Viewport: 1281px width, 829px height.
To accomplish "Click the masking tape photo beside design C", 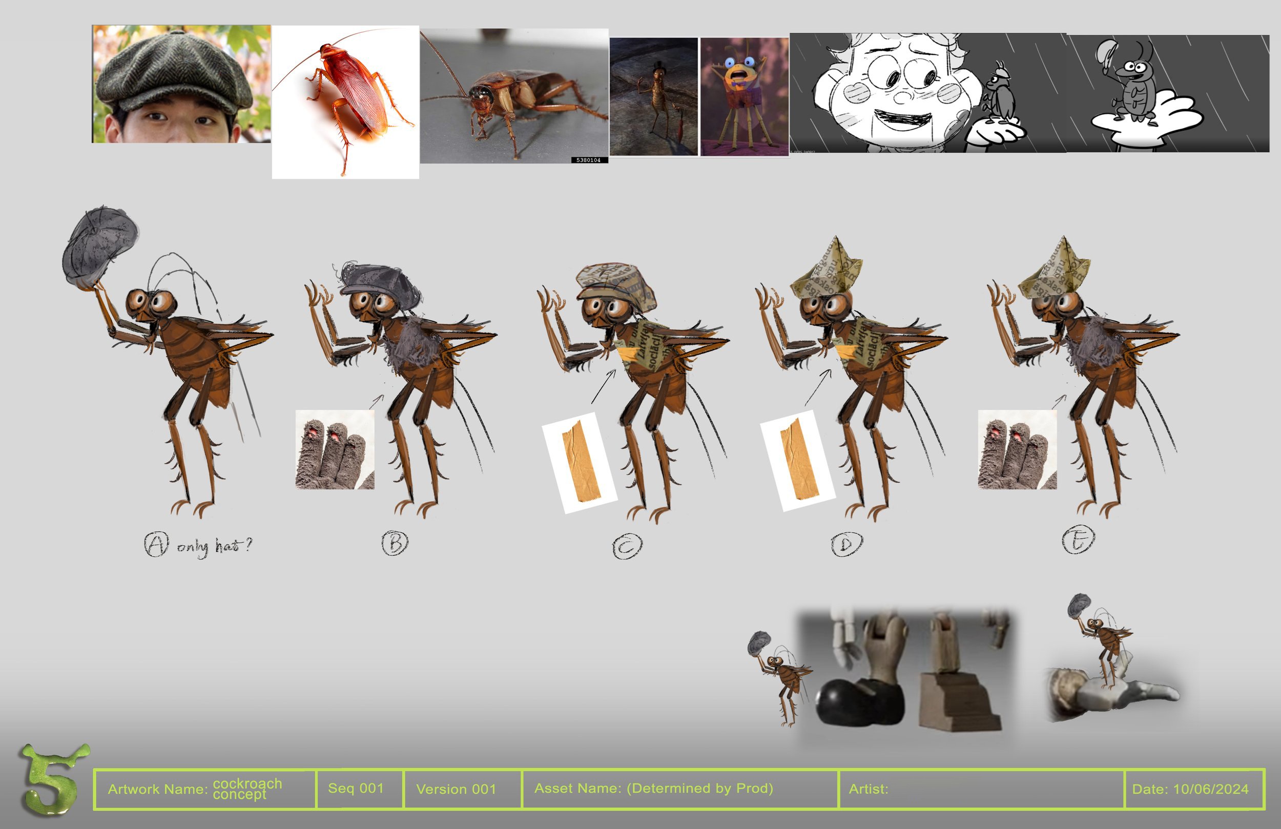I will (x=579, y=463).
